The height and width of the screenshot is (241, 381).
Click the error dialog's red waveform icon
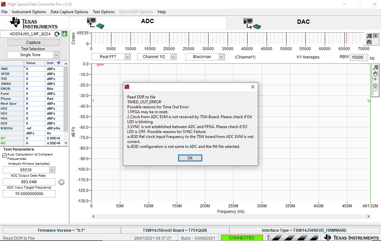point(127,86)
